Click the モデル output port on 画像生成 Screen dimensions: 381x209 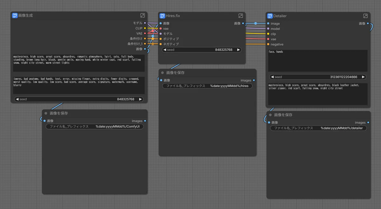coord(145,23)
